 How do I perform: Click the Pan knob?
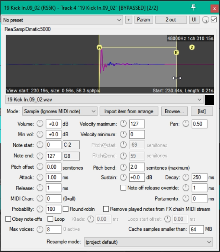pyautogui.click(x=186, y=124)
